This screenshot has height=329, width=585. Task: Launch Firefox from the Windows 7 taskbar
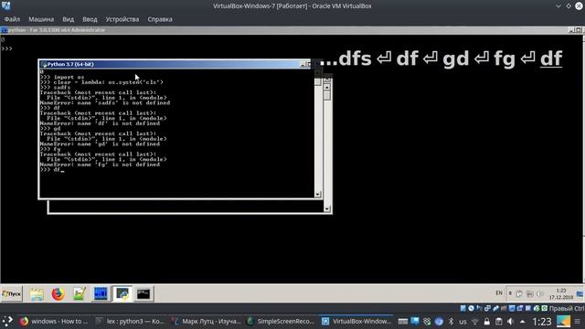pos(58,294)
